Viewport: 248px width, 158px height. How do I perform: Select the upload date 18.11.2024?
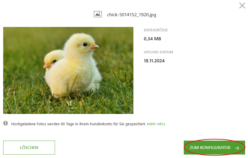pyautogui.click(x=154, y=61)
